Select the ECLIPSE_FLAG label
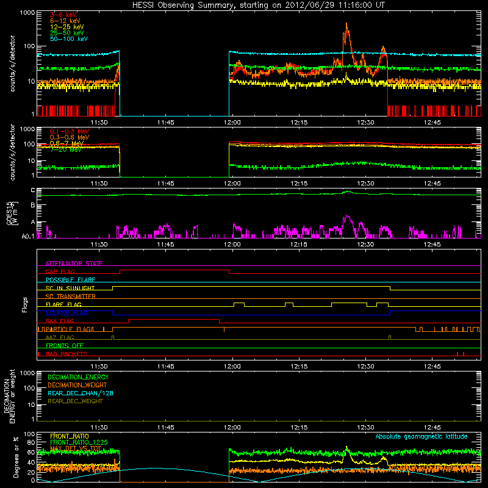 tap(66, 313)
